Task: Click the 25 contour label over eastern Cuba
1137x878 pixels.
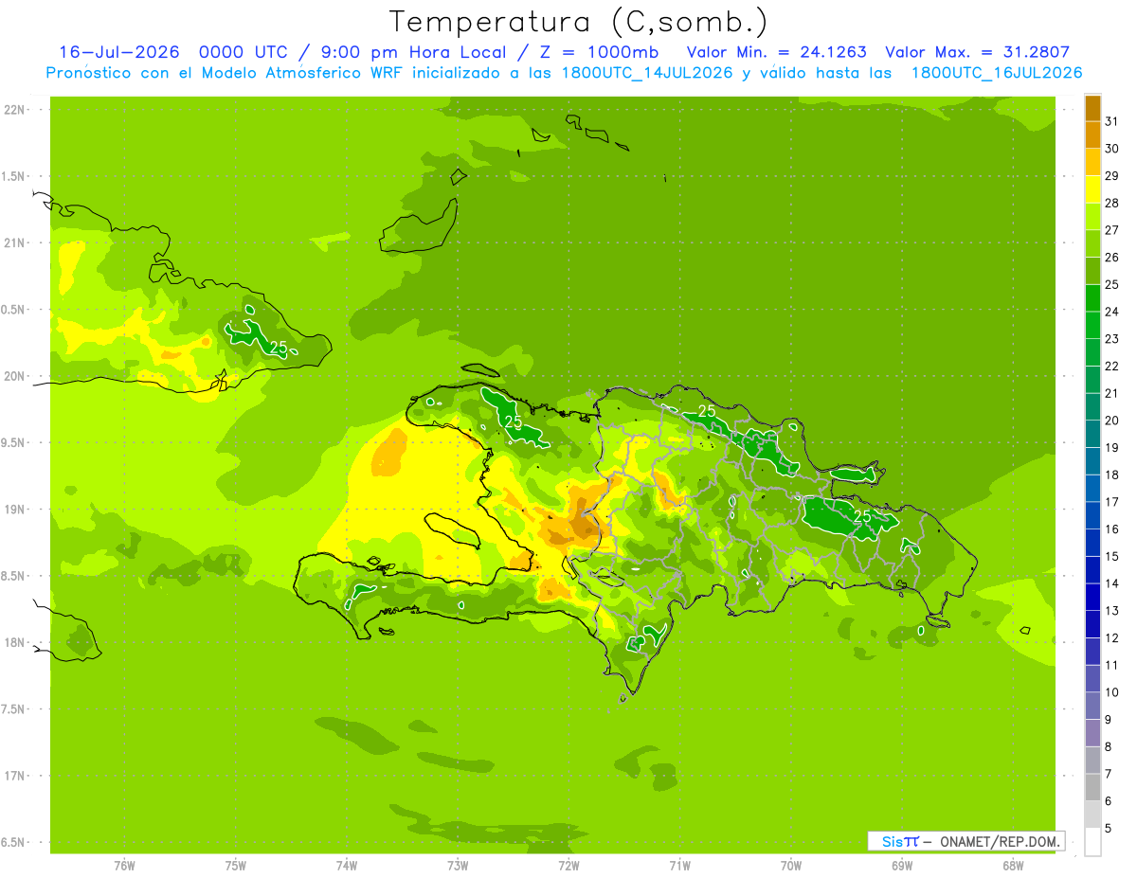Action: point(279,348)
